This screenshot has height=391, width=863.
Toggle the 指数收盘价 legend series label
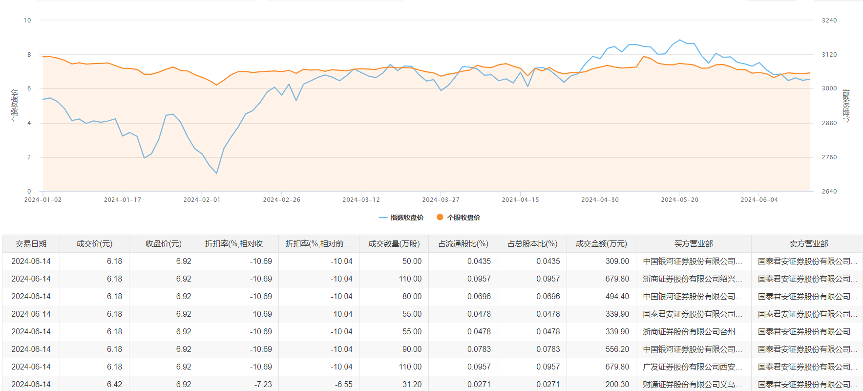tap(406, 217)
